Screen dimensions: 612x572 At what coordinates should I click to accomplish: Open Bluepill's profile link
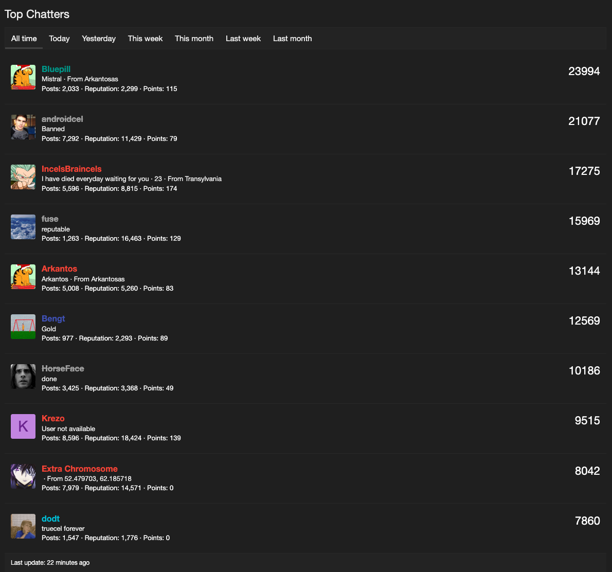click(x=56, y=69)
